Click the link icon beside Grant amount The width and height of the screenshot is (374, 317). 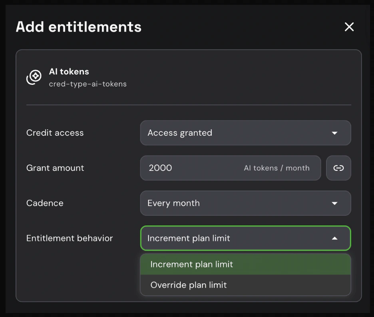(x=338, y=168)
